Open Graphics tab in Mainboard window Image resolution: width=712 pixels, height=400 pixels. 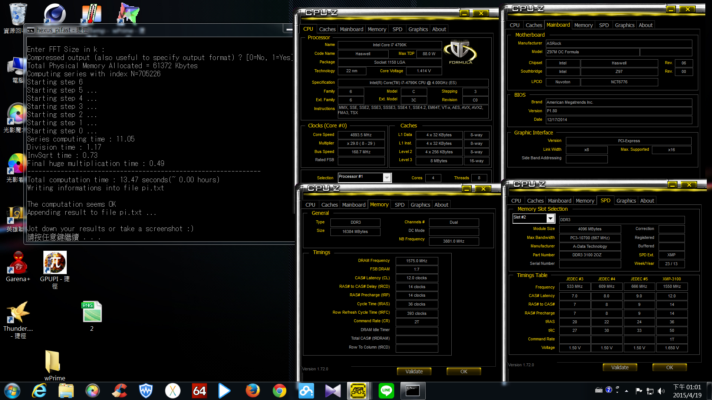tap(624, 25)
